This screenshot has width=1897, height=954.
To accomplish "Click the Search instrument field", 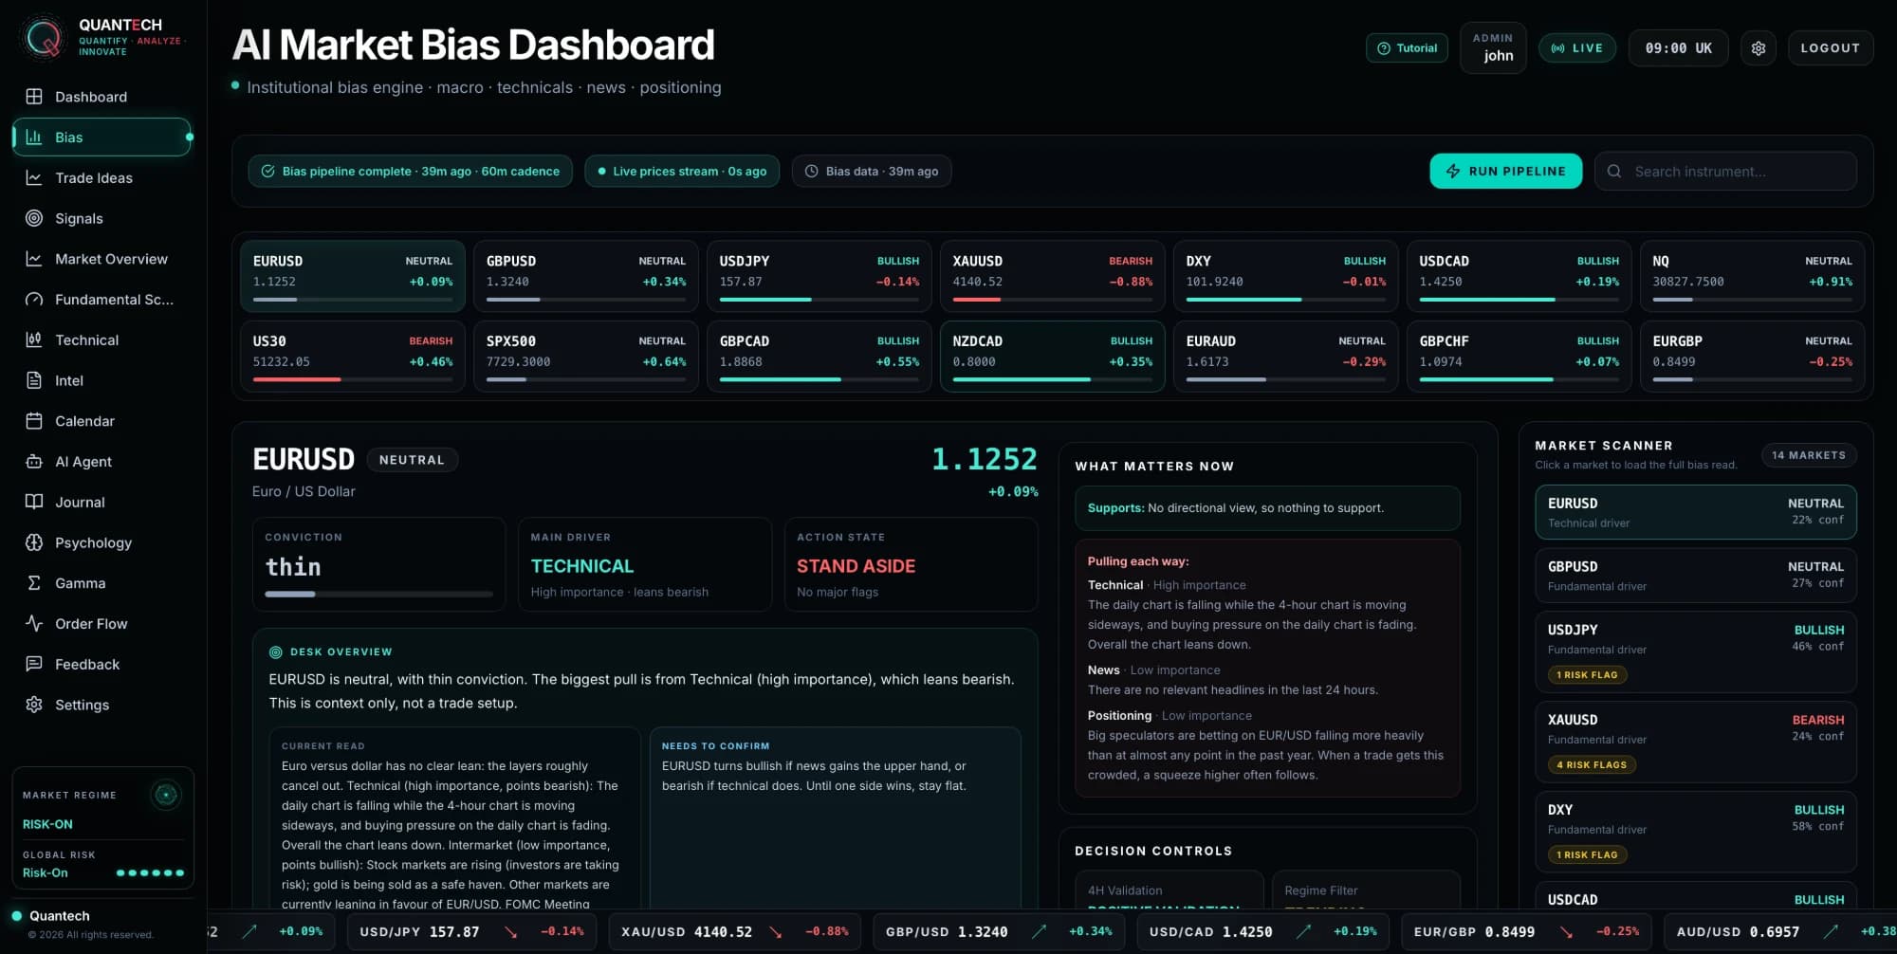I will coord(1725,172).
